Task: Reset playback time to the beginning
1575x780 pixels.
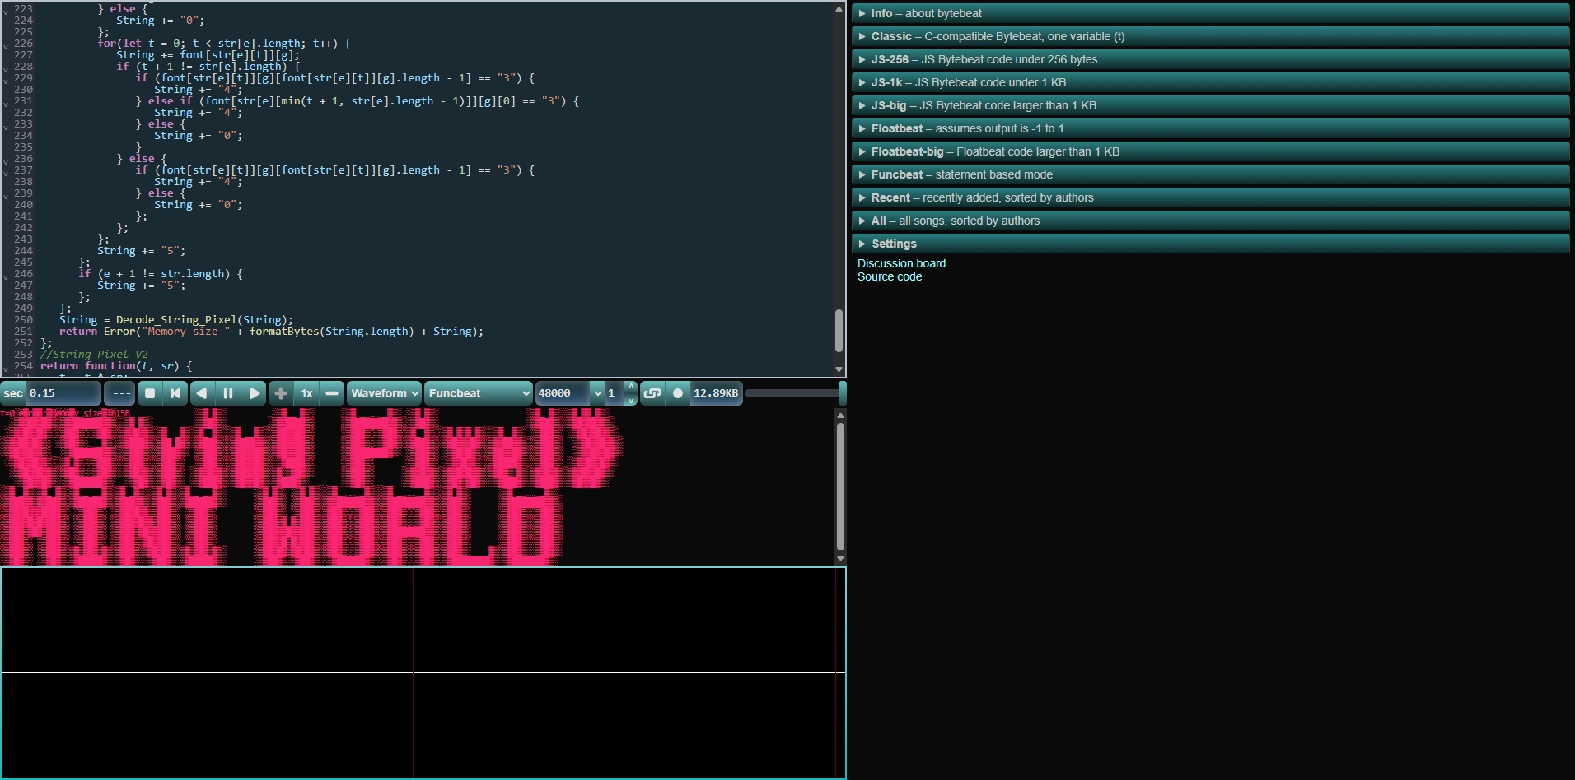Action: 175,393
